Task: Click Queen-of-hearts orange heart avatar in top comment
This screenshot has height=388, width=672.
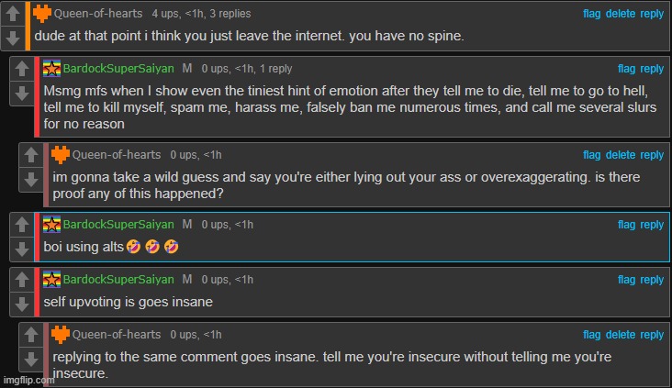Action: tap(42, 14)
